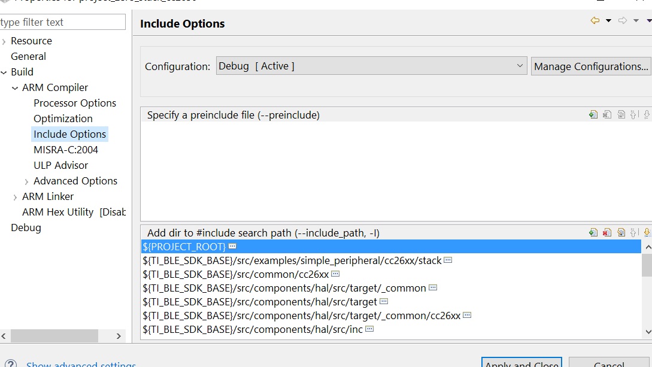The image size is (652, 367).
Task: Click Move Down icon for include search path
Action: click(x=647, y=233)
